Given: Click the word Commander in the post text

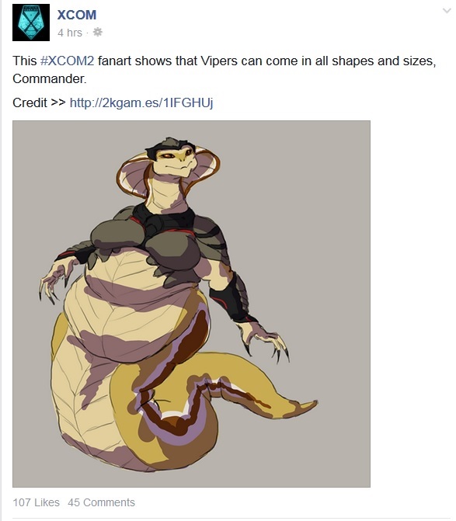Looking at the screenshot, I should pos(49,78).
